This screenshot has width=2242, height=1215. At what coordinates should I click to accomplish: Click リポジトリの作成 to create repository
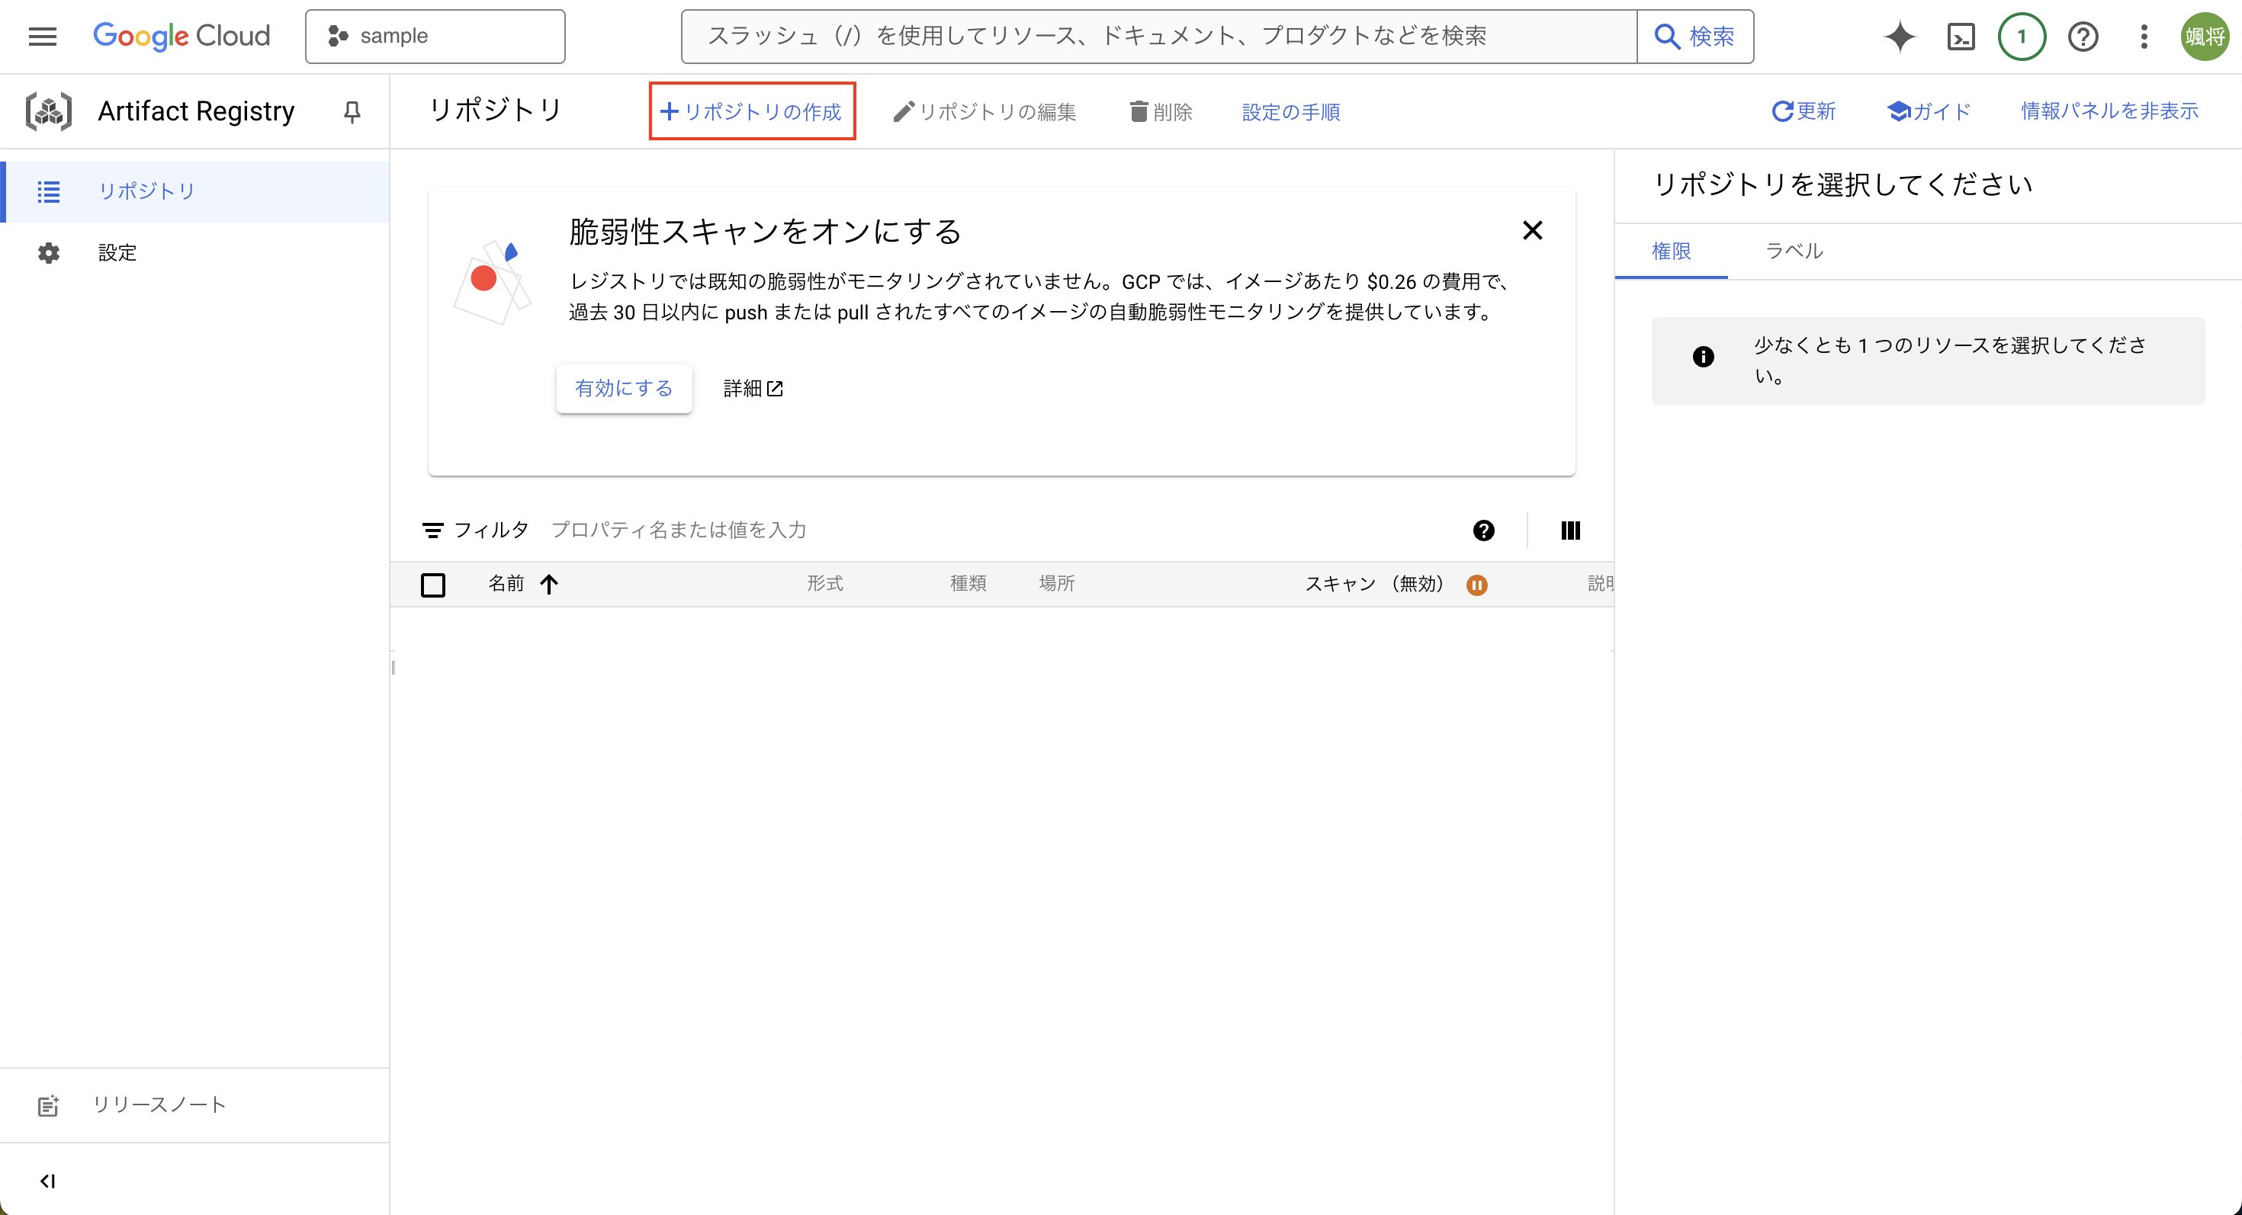pyautogui.click(x=752, y=111)
